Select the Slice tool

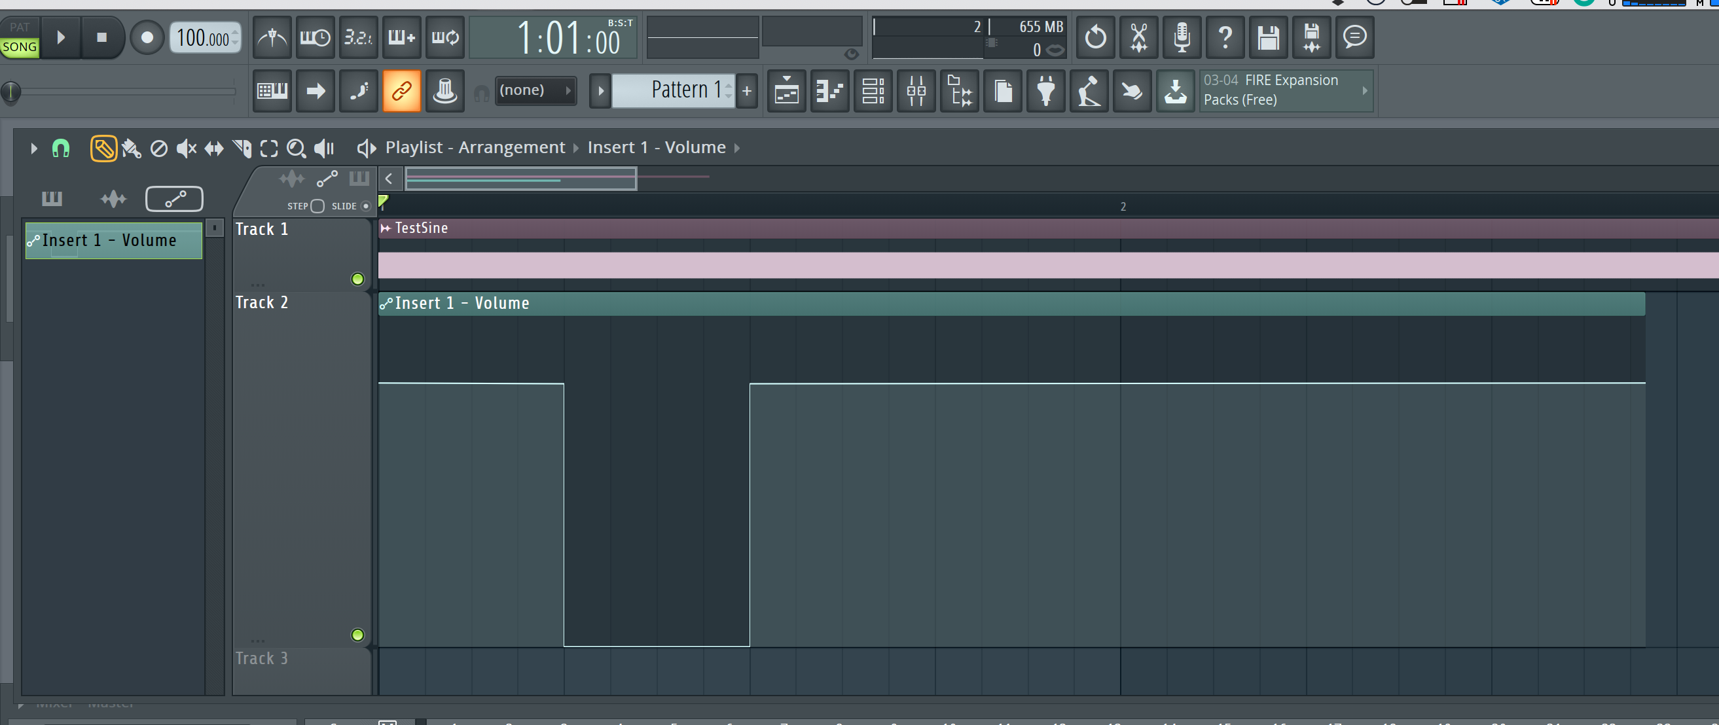click(x=242, y=148)
